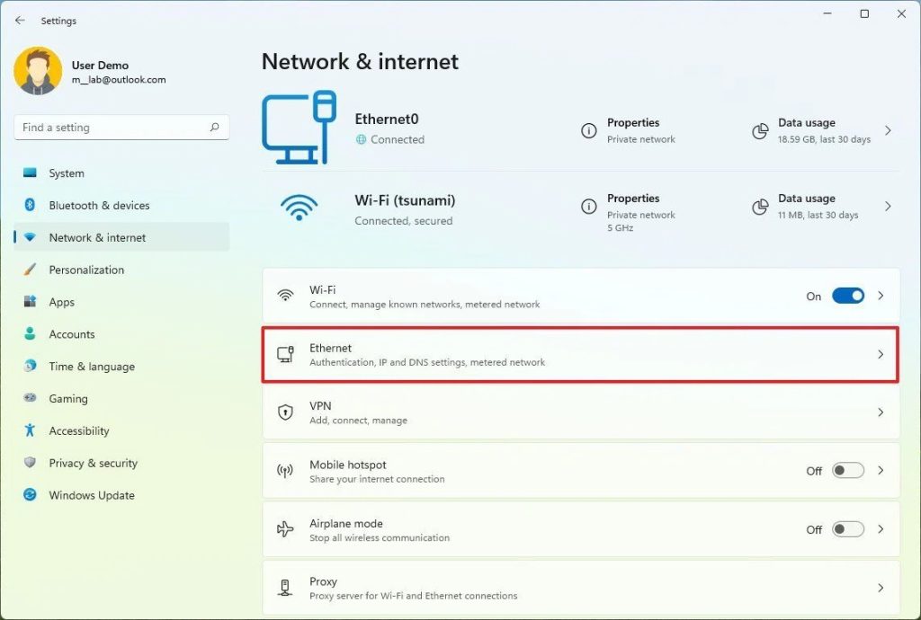Click the back arrow in Settings

tap(20, 21)
